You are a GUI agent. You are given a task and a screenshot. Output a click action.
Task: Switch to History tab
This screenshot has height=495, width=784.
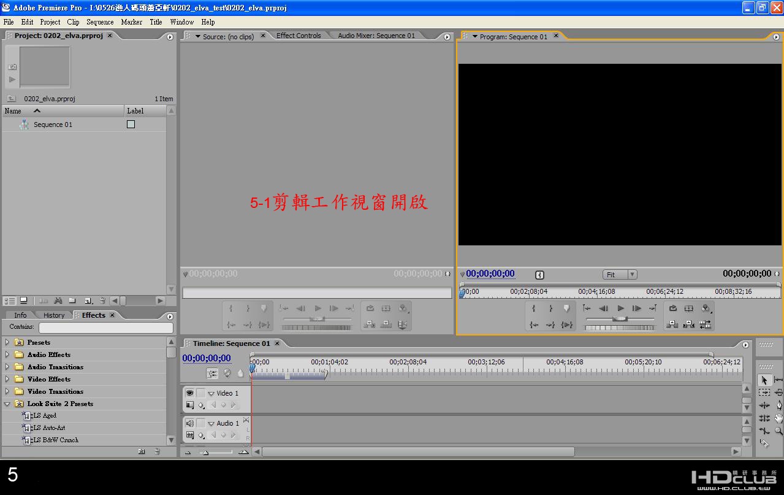click(x=54, y=315)
